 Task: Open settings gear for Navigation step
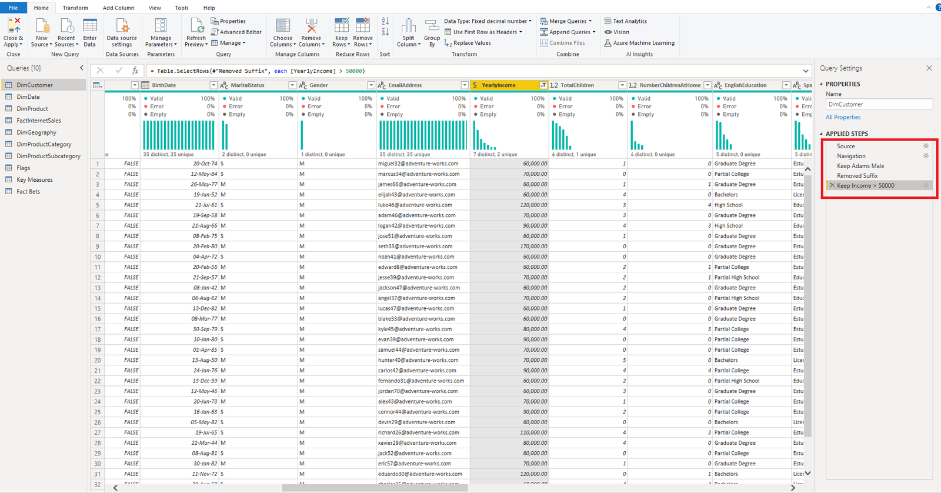(x=926, y=156)
